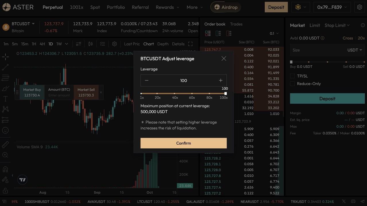Click the top Deposit button

coord(276,7)
